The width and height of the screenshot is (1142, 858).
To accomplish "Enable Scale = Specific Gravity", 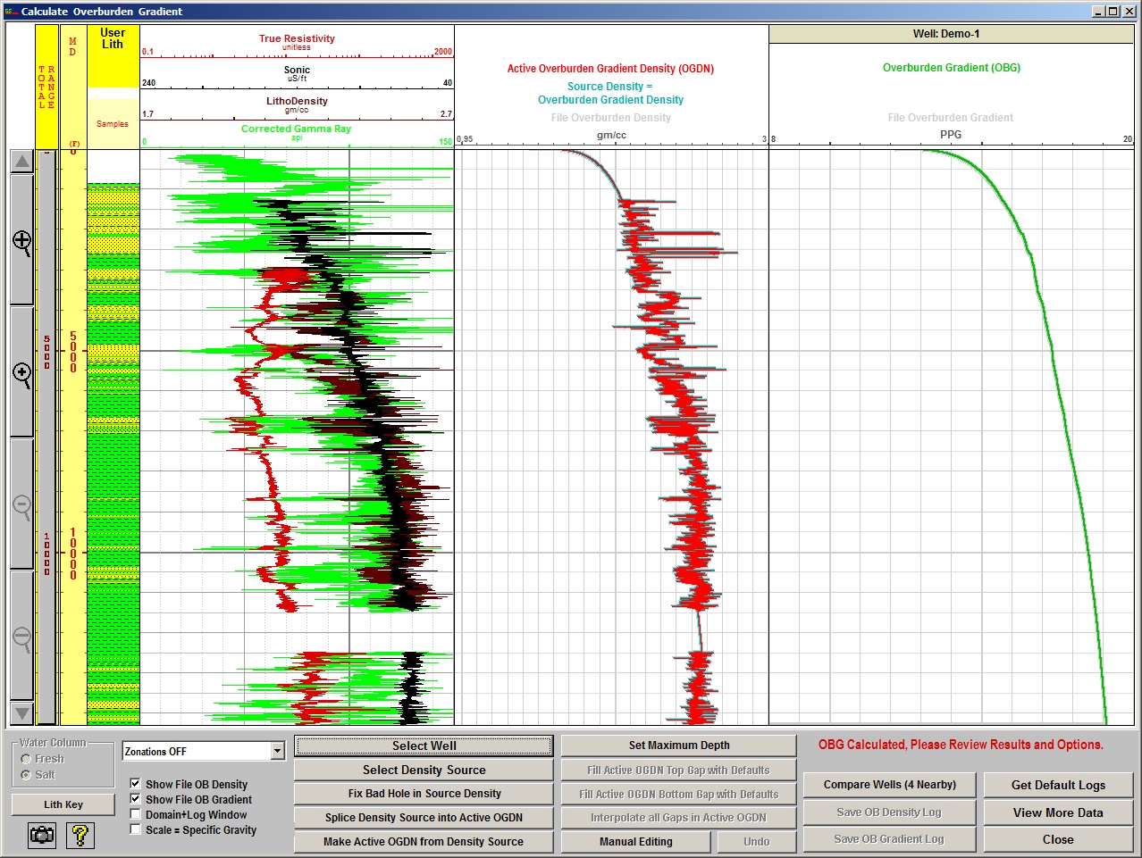I will [x=136, y=829].
